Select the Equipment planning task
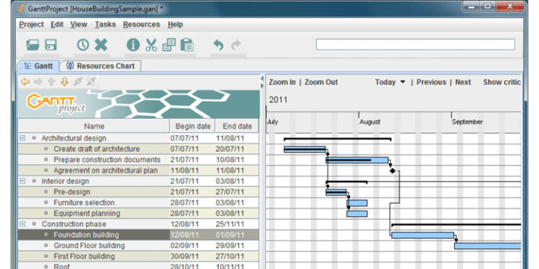Viewport: 539px width, 269px height. coord(86,214)
